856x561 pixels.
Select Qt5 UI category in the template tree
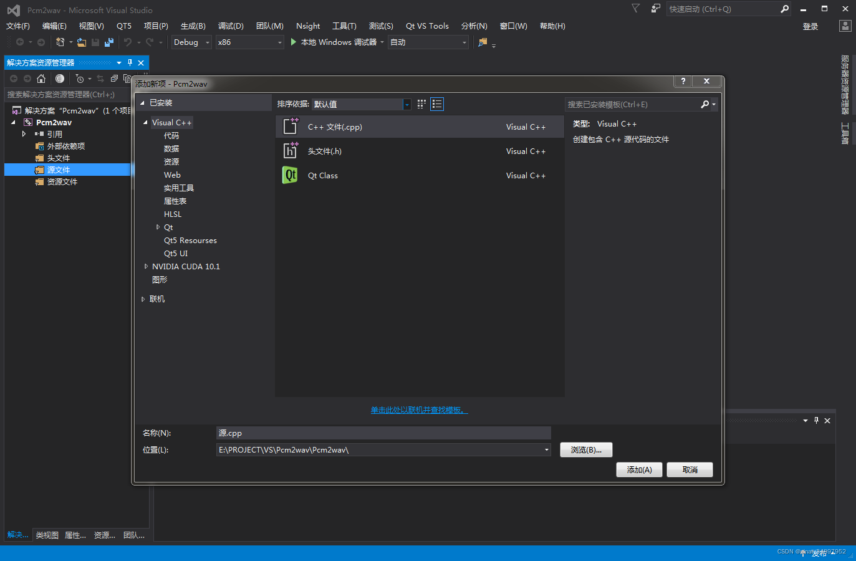coord(176,253)
